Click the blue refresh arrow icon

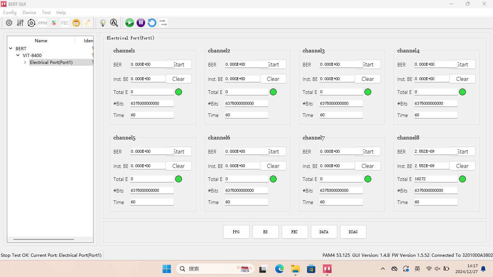coord(152,23)
